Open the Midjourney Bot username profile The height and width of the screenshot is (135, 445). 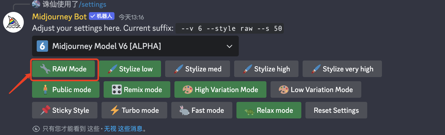pos(60,17)
